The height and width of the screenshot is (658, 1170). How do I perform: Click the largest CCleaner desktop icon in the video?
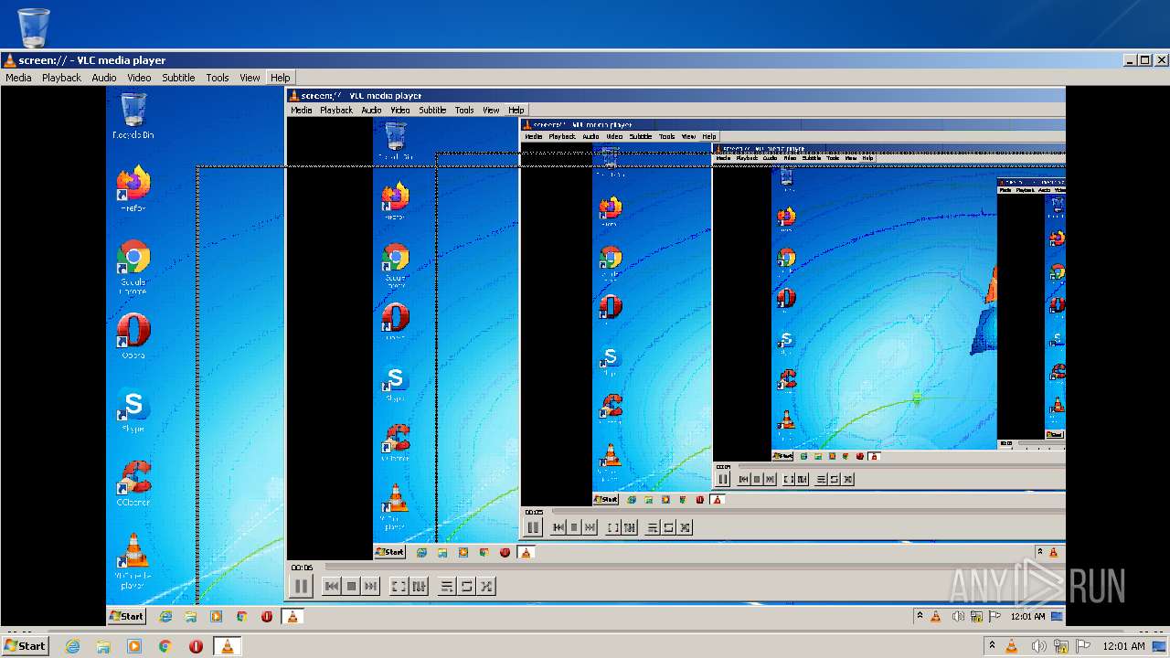tap(133, 483)
